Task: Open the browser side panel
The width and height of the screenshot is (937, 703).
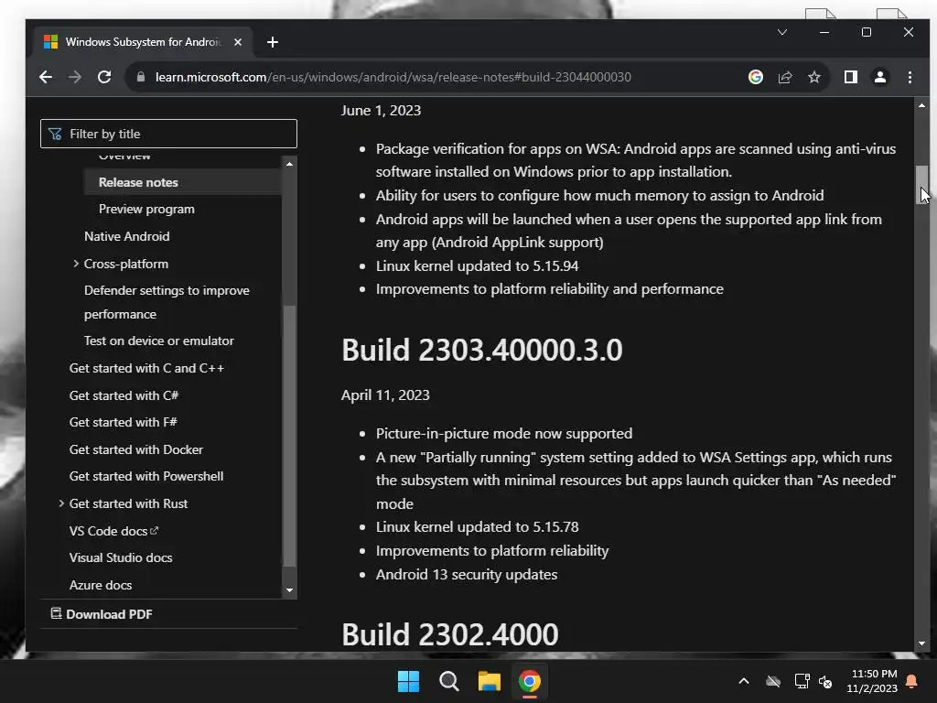Action: pyautogui.click(x=850, y=77)
